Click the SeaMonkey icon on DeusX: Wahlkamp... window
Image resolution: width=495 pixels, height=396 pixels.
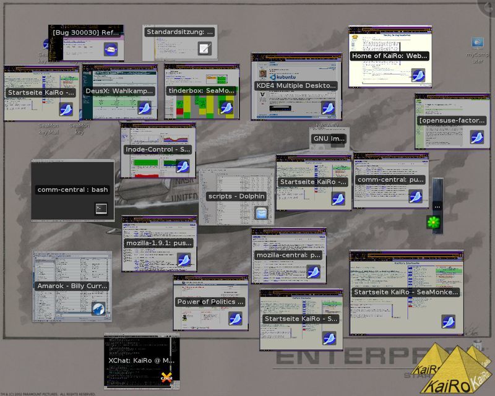coord(145,108)
